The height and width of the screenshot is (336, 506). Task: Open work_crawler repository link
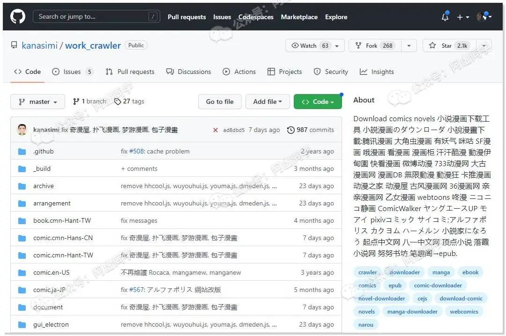(93, 45)
